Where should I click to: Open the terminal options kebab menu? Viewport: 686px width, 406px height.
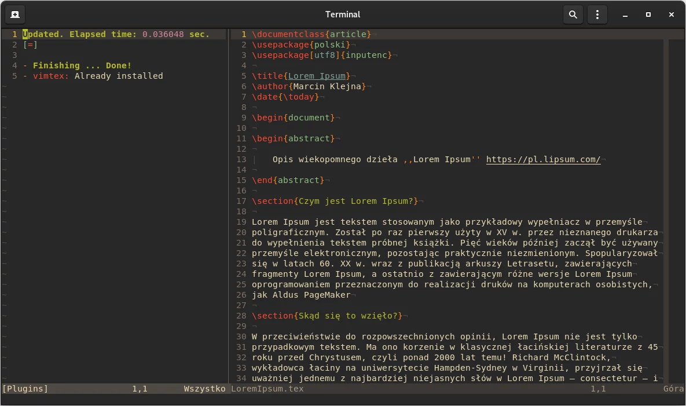click(x=597, y=14)
